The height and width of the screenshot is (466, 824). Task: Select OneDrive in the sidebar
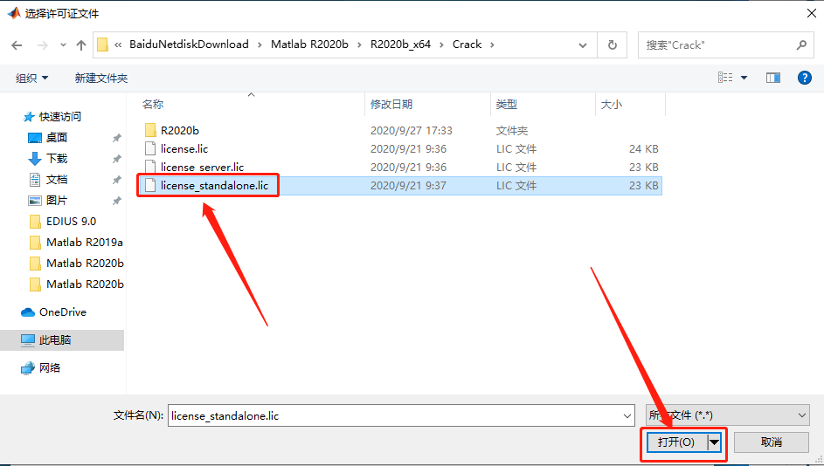click(x=63, y=312)
